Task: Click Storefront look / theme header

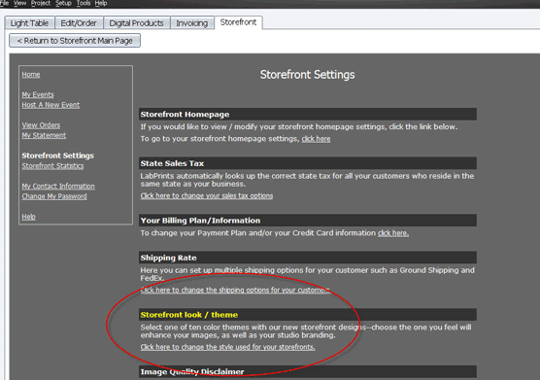Action: pos(308,315)
